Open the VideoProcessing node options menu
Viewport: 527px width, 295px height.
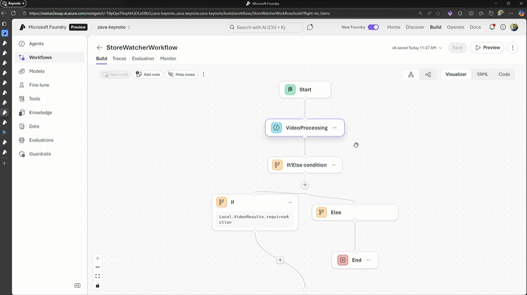tap(335, 128)
